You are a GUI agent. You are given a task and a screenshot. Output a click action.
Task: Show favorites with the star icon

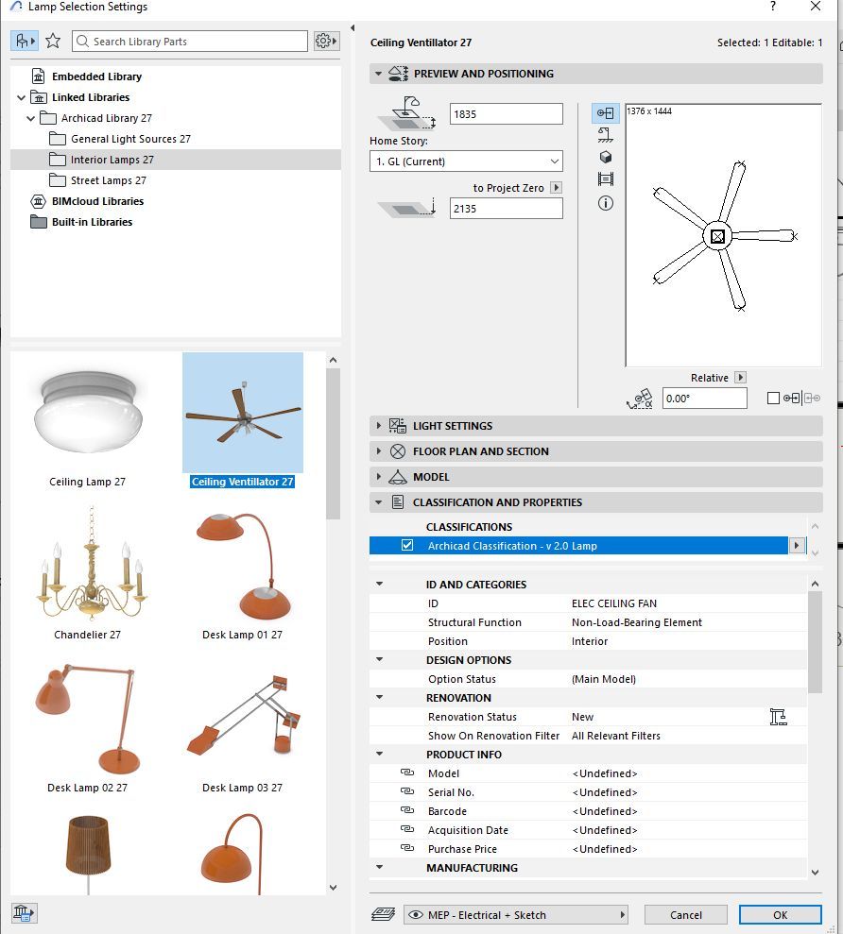[53, 42]
